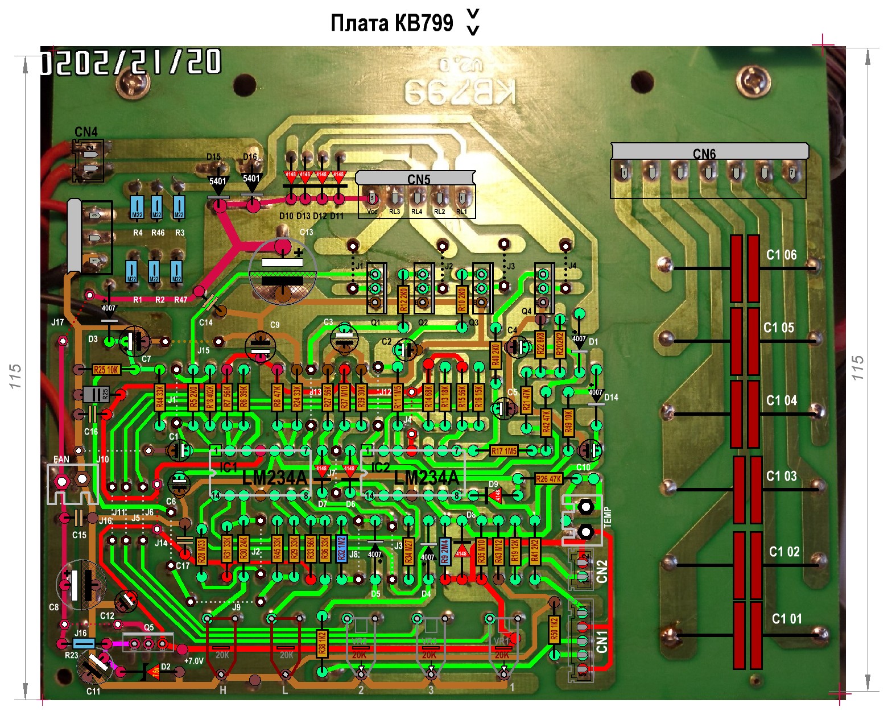Click the C3 capacitor symbol

(x=344, y=340)
